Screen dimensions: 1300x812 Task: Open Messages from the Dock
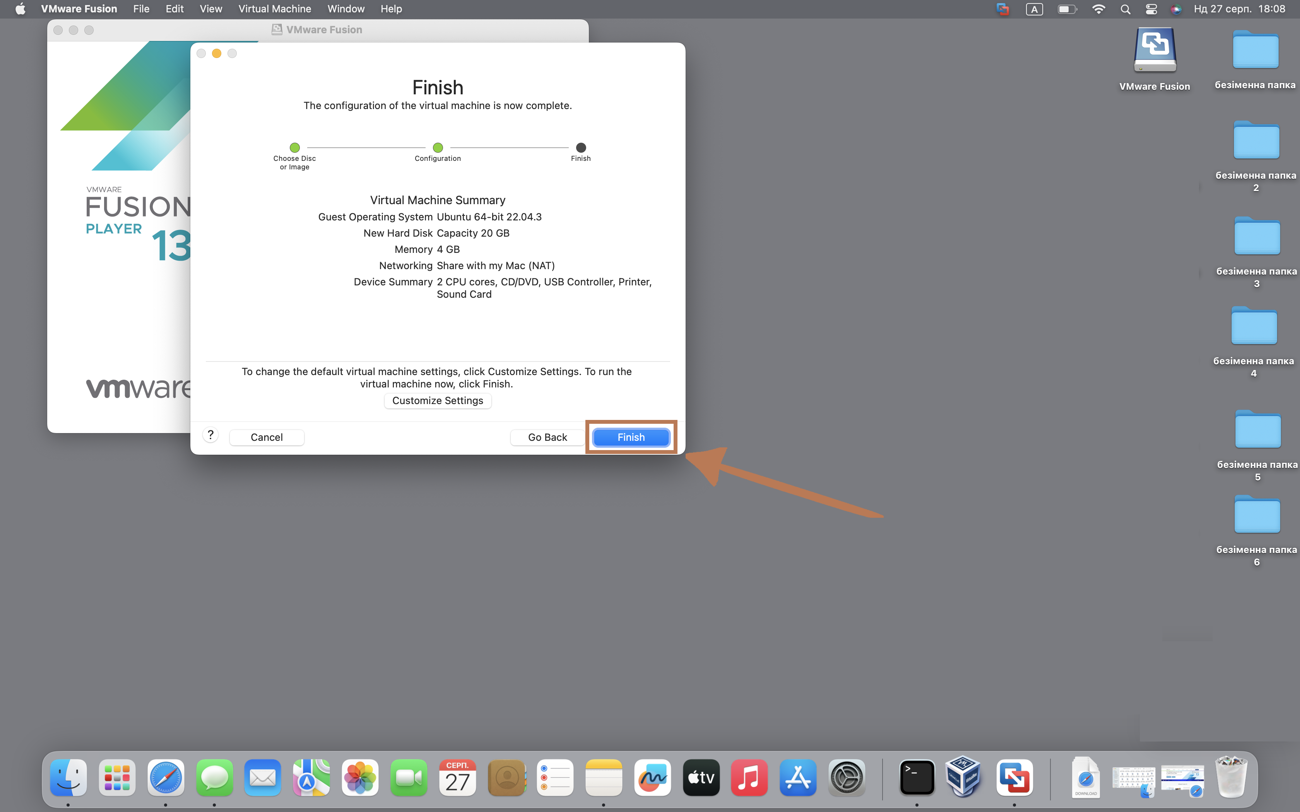pyautogui.click(x=214, y=777)
